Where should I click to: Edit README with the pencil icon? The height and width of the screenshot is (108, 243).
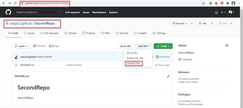tap(168, 76)
